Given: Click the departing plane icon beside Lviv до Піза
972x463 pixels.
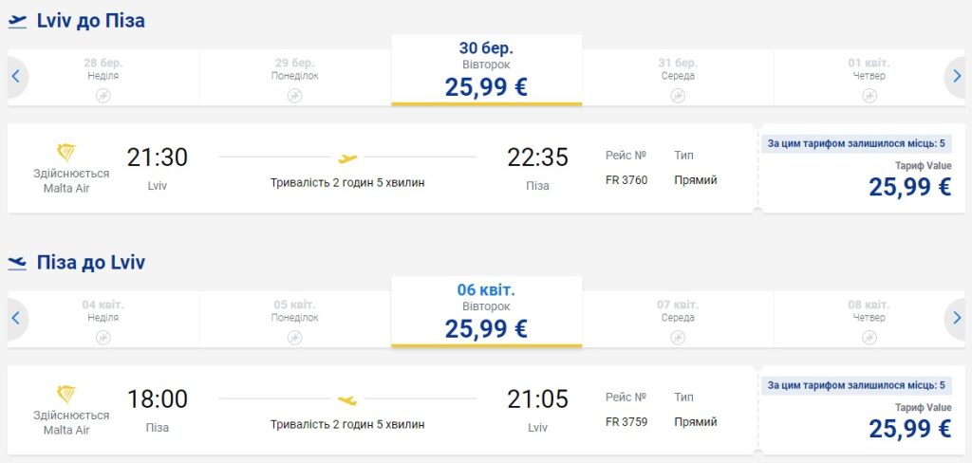Looking at the screenshot, I should pyautogui.click(x=17, y=22).
